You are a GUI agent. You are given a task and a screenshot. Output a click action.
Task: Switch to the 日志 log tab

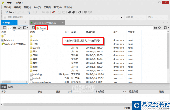(10, 87)
